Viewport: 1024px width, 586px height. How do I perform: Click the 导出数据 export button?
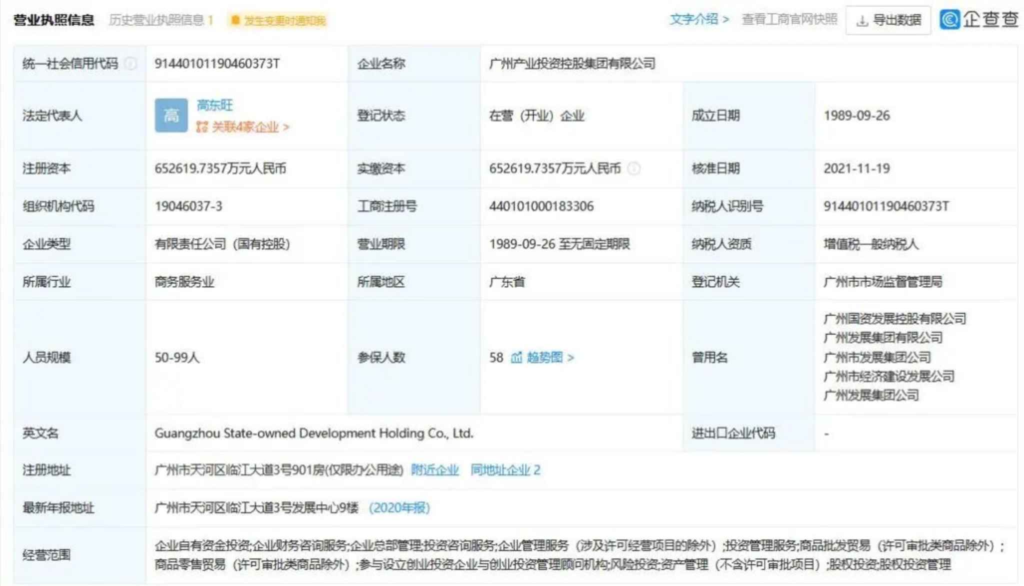[x=888, y=20]
